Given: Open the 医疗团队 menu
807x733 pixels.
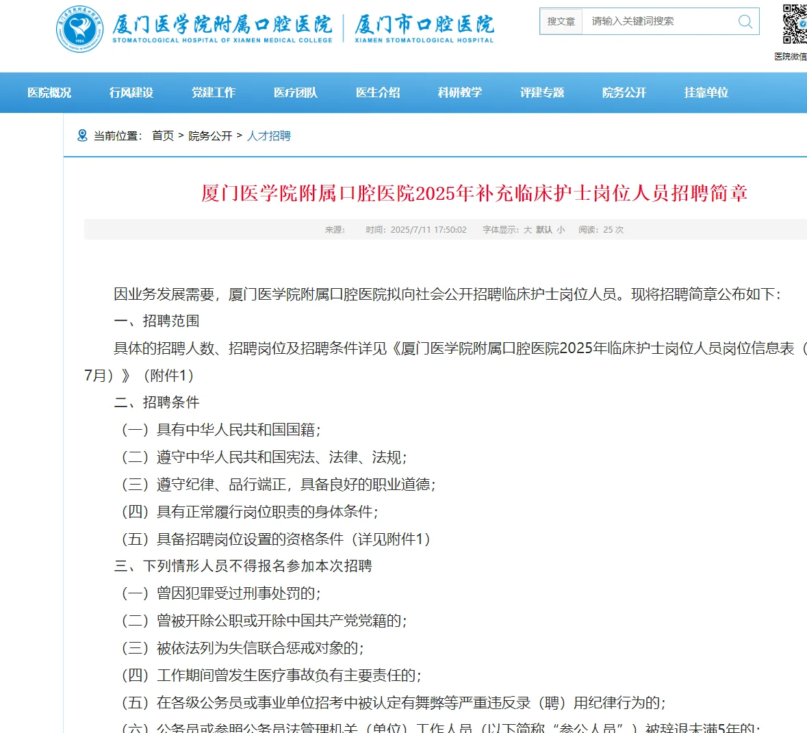Looking at the screenshot, I should pos(296,92).
